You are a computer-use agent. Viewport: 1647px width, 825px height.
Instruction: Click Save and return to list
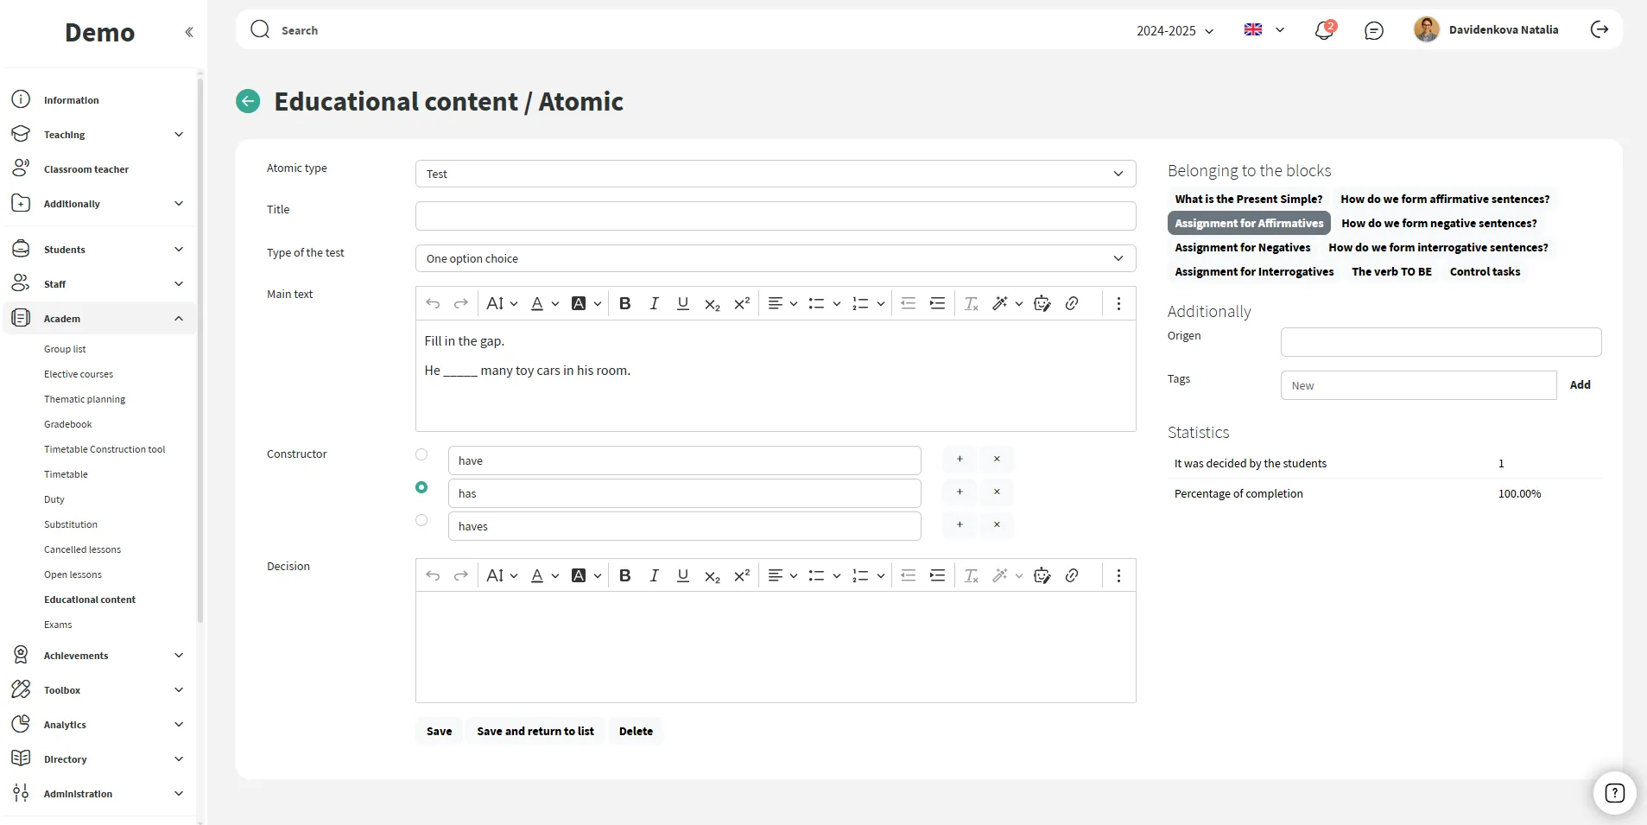(x=535, y=731)
